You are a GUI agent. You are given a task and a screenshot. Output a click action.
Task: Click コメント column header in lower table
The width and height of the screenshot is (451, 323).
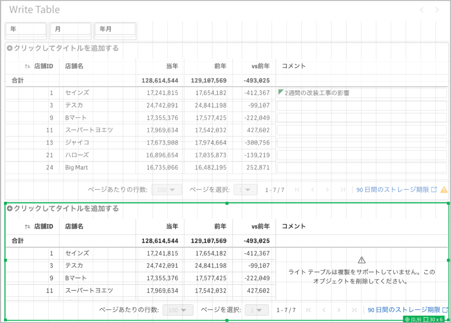click(293, 226)
